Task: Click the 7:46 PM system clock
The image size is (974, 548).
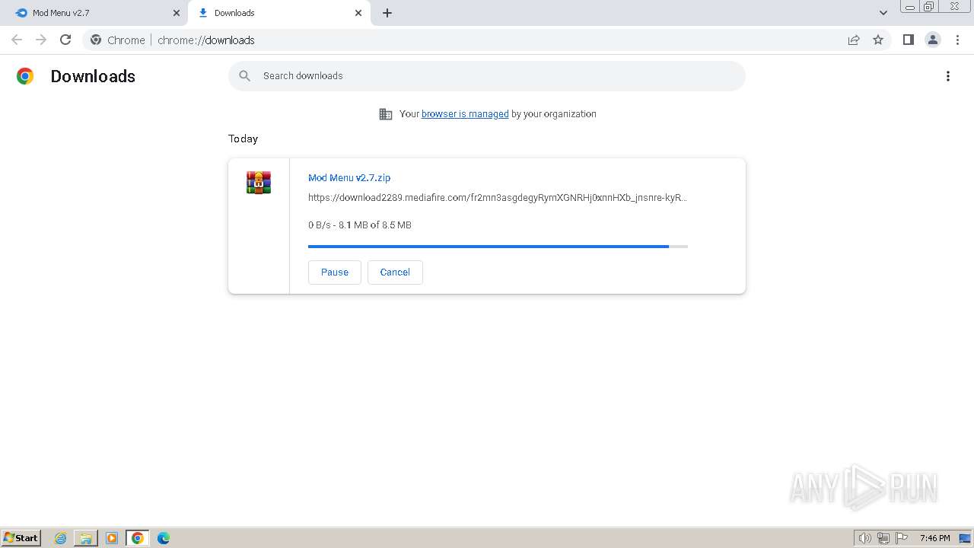Action: (x=934, y=538)
